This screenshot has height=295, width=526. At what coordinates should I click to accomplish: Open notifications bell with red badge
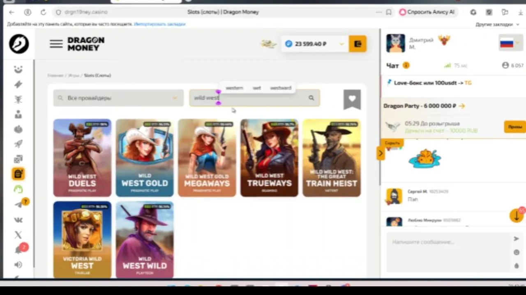point(19,250)
